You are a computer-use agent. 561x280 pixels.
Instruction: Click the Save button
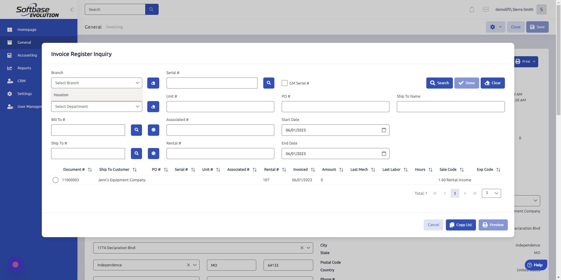[x=537, y=27]
